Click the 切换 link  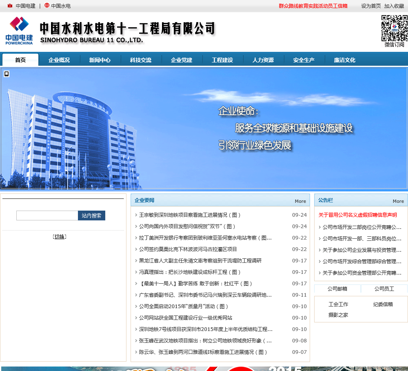pyautogui.click(x=60, y=237)
